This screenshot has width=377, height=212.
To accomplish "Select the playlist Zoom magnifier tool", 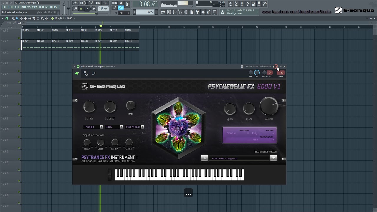I will pos(42,19).
